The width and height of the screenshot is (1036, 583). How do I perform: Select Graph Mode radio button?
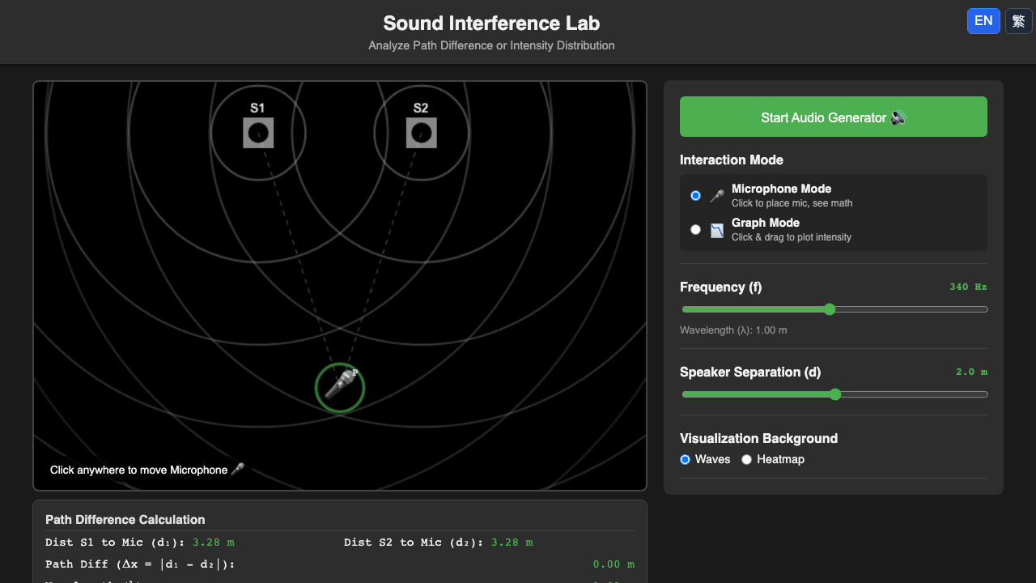(695, 230)
